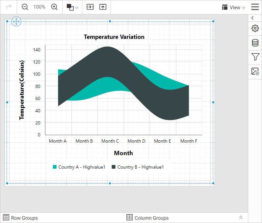The height and width of the screenshot is (223, 262).
Task: Collapse the right side panel chevron
Action: tap(252, 18)
